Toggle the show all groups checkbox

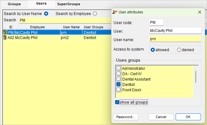click(117, 102)
